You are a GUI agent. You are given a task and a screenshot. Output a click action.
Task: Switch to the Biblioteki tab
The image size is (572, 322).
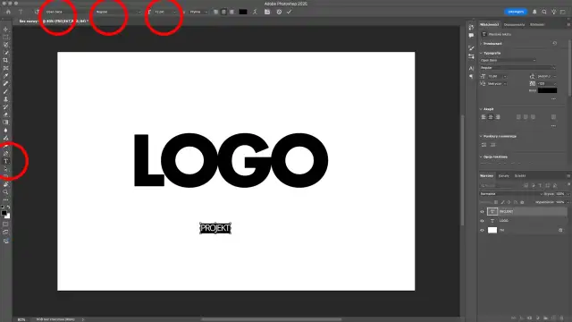click(x=537, y=24)
